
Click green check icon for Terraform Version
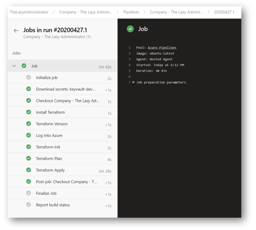(28, 124)
